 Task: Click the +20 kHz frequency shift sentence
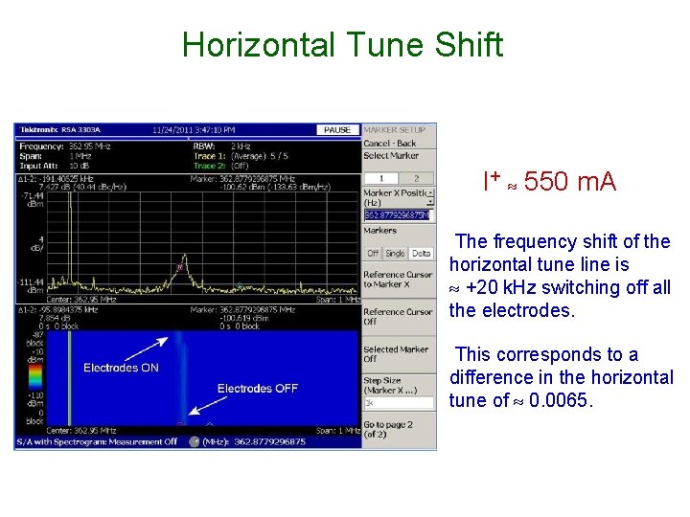coord(560,276)
